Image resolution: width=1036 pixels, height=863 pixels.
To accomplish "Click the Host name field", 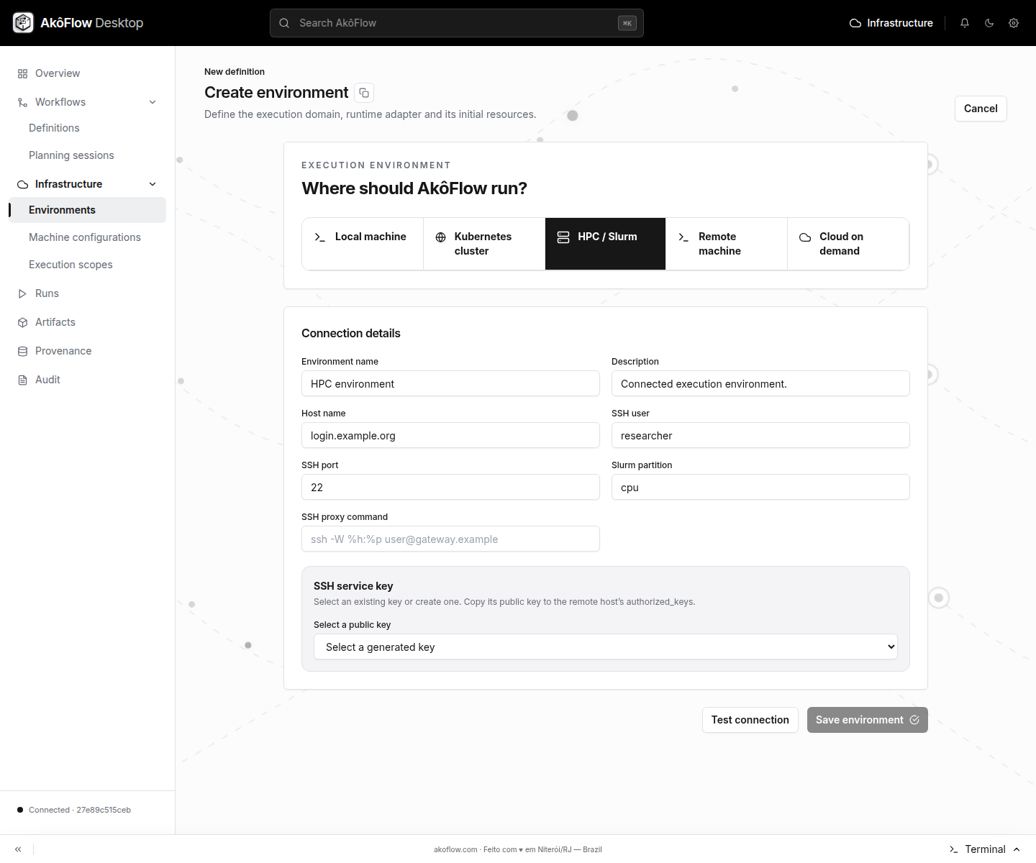I will coord(450,435).
